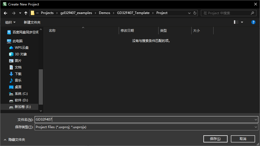
Task: Sort by the 大小 column header
Action: pyautogui.click(x=203, y=31)
